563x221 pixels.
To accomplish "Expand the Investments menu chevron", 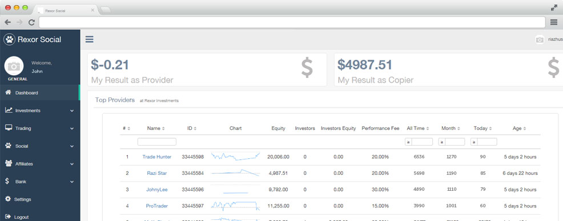I will (72, 110).
